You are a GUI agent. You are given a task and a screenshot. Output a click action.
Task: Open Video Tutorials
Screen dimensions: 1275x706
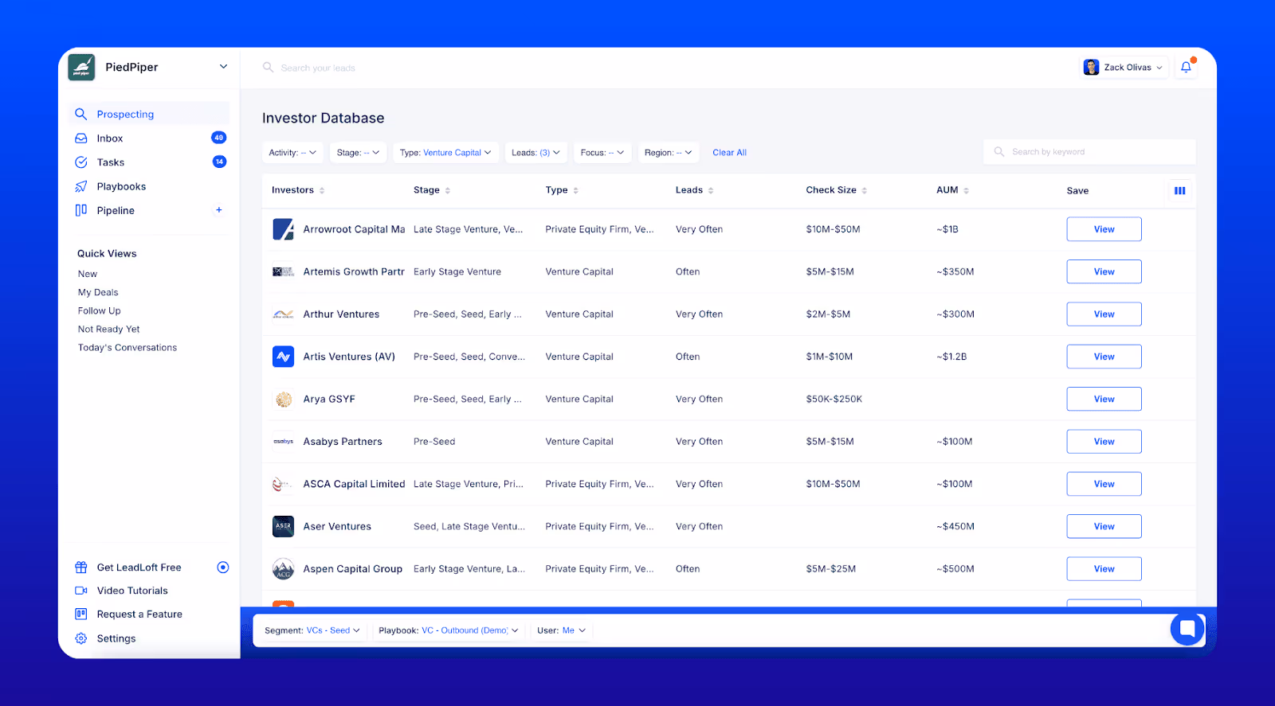132,591
